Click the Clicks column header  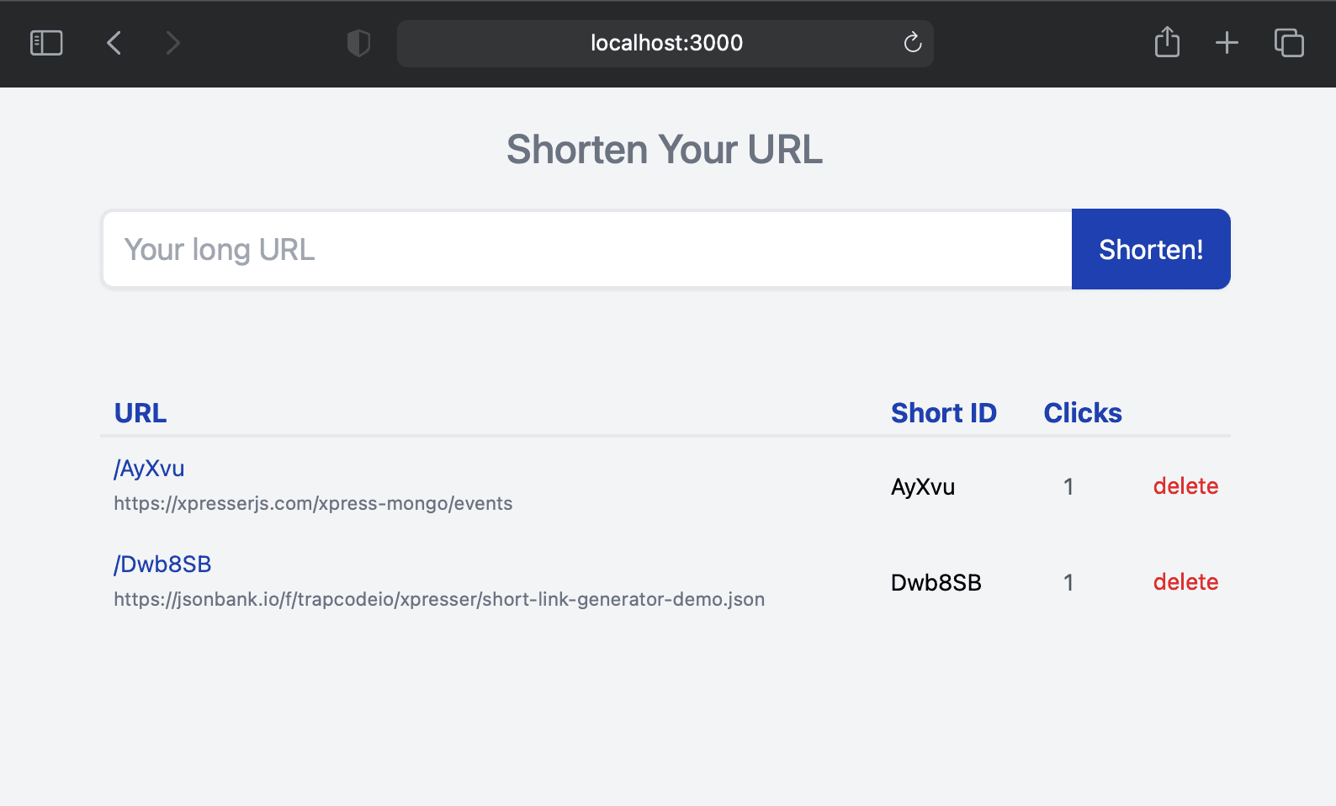pos(1082,413)
